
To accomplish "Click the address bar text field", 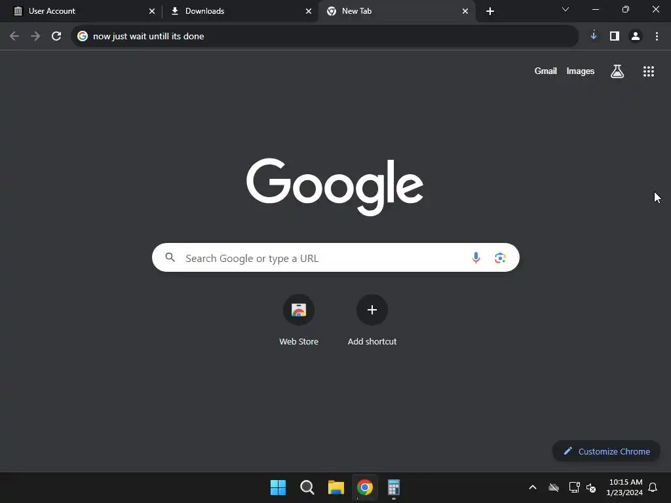I will (x=325, y=37).
